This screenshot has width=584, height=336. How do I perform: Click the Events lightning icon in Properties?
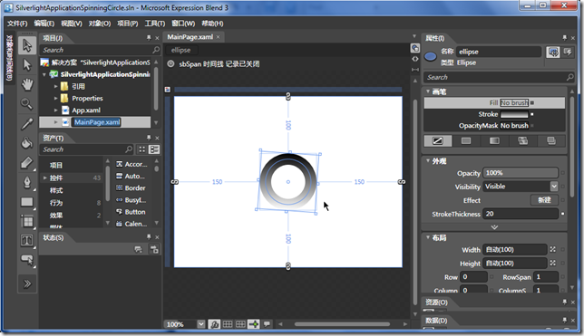[x=568, y=52]
